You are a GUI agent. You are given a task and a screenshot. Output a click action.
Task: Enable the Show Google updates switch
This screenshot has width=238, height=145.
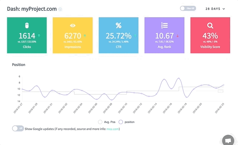18,128
